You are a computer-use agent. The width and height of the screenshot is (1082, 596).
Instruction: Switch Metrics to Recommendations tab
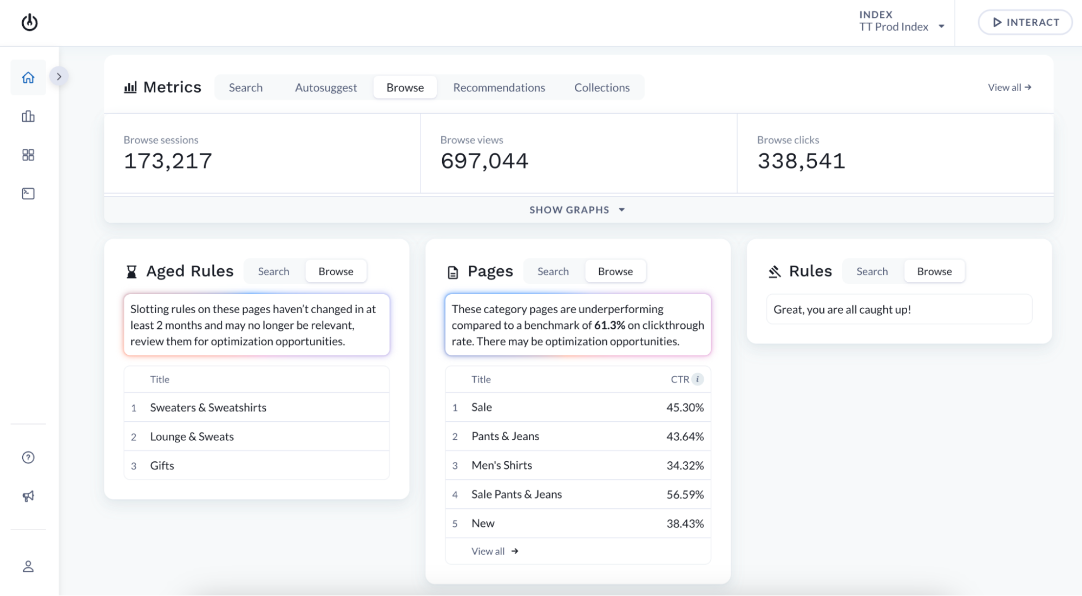tap(499, 88)
